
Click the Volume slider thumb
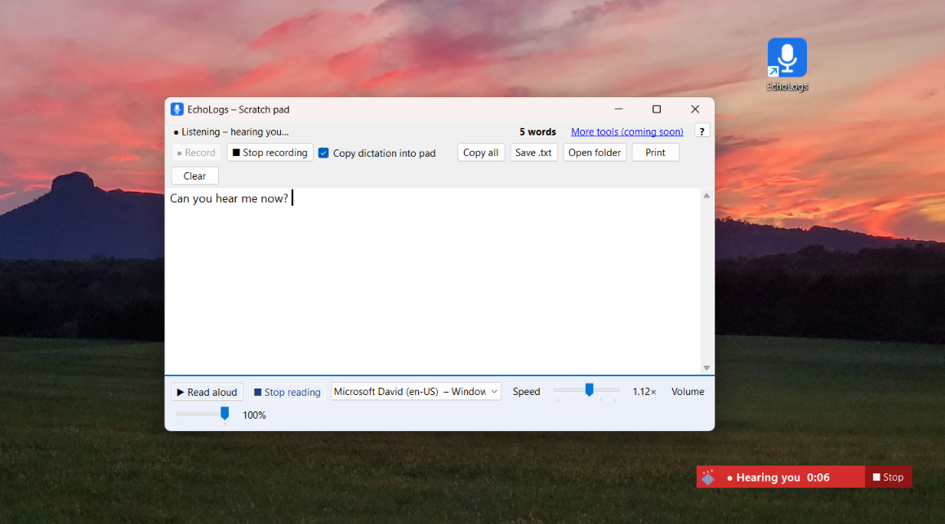tap(224, 413)
